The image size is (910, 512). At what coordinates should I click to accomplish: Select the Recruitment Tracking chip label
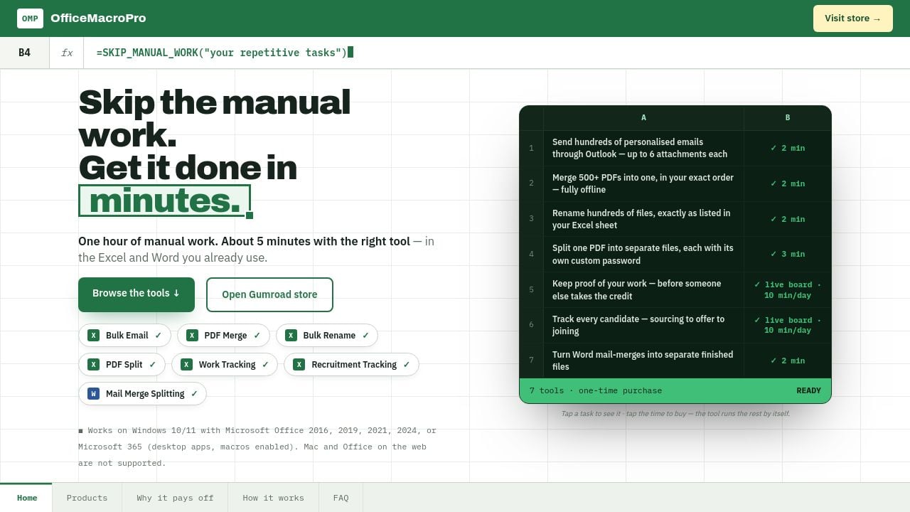[x=354, y=365]
